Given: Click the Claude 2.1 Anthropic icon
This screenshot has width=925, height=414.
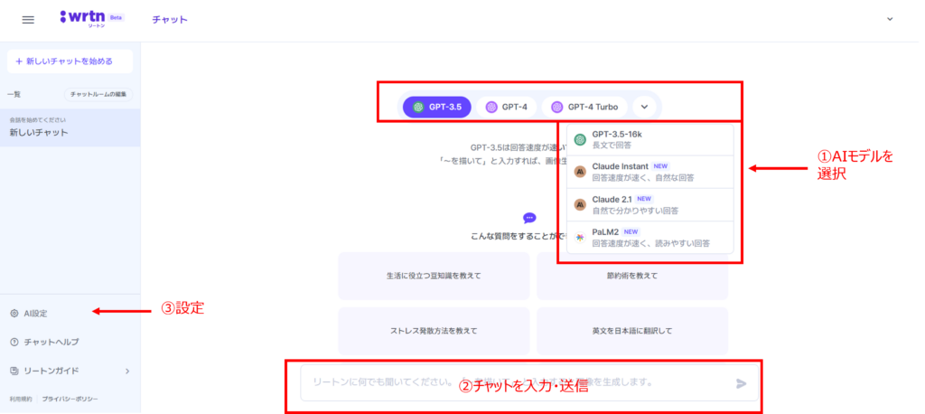Looking at the screenshot, I should (x=580, y=205).
